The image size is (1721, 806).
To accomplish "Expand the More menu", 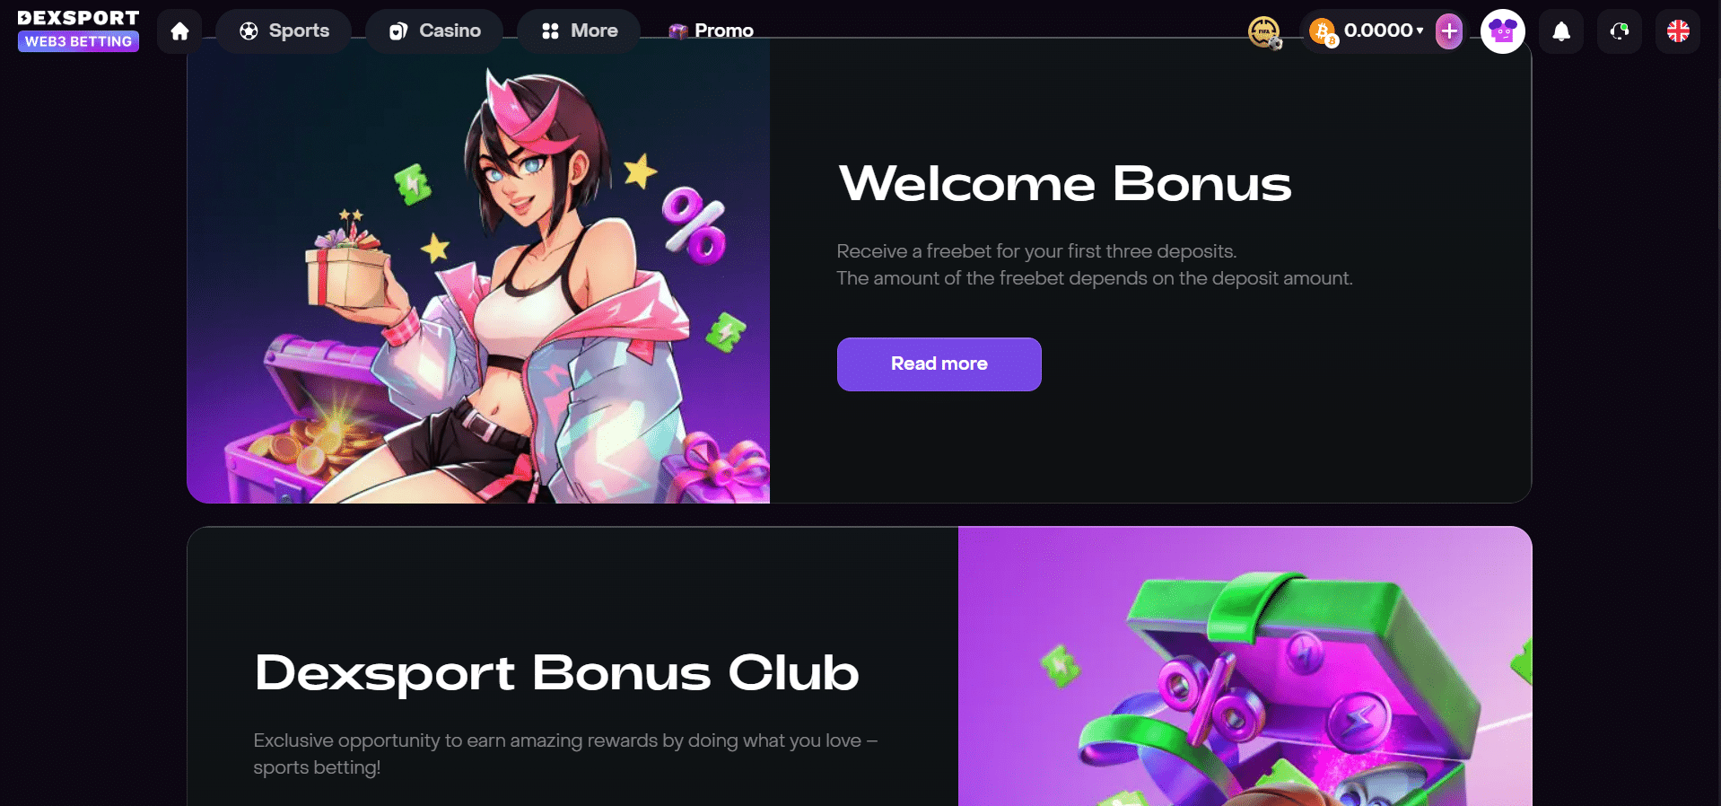I will 580,31.
